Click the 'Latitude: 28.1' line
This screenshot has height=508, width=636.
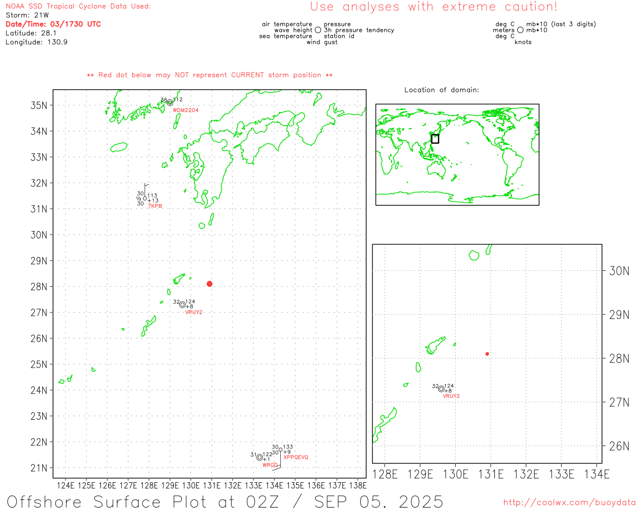tap(31, 33)
